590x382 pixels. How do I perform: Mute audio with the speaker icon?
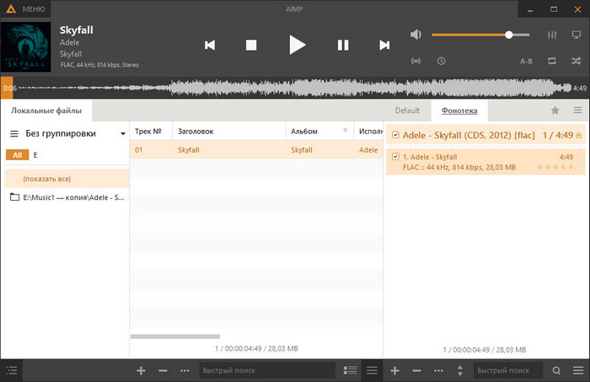pyautogui.click(x=415, y=35)
